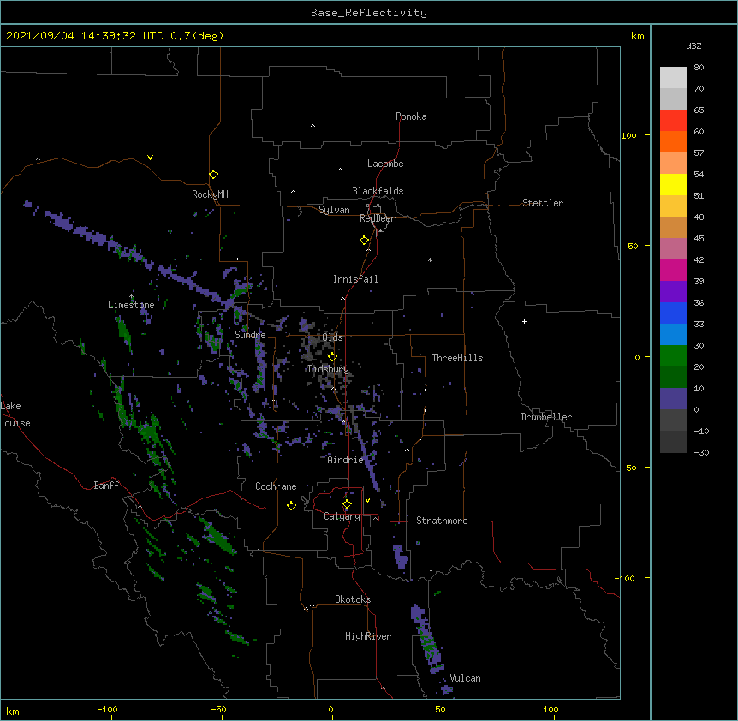Viewport: 738px width, 721px height.
Task: Select the Stettler city label
Action: [x=543, y=203]
